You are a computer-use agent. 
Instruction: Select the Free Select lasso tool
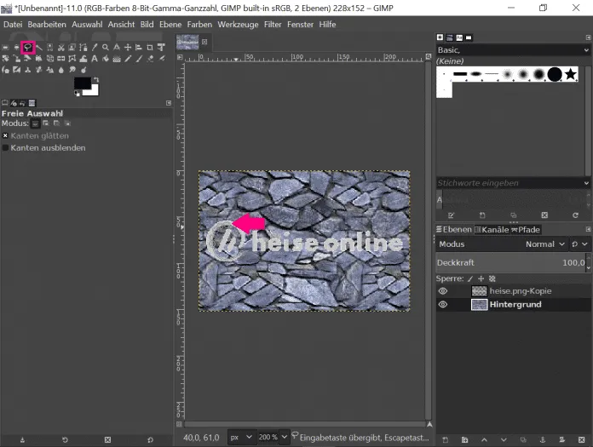27,47
